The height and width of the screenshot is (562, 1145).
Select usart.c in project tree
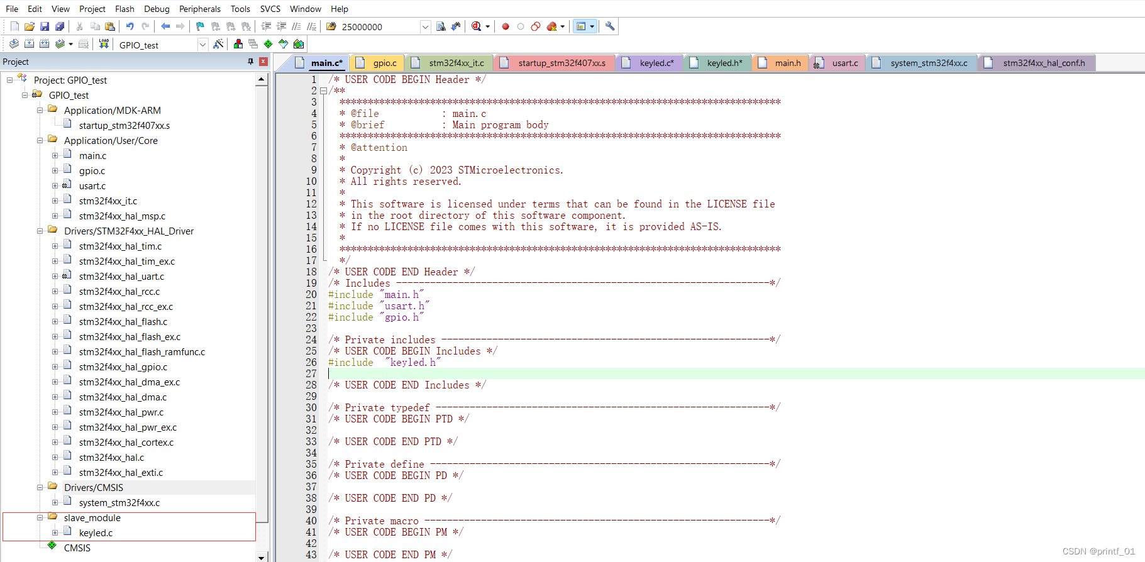pyautogui.click(x=92, y=186)
